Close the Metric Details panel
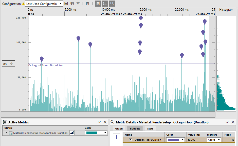The image size is (238, 146). (x=233, y=122)
